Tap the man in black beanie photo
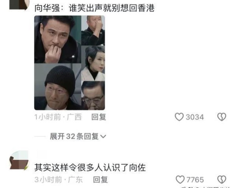Screen dimensions: 236x188 pos(58,87)
